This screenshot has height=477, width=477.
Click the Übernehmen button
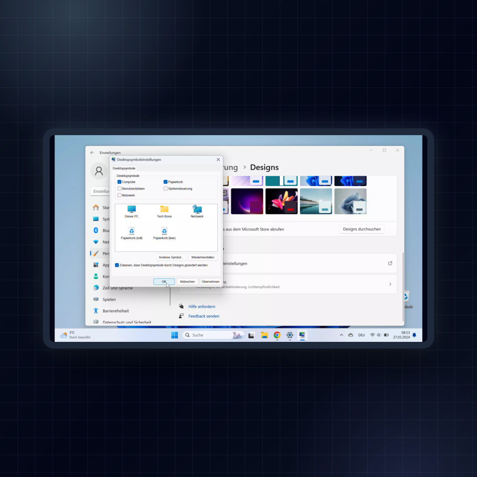(x=210, y=281)
